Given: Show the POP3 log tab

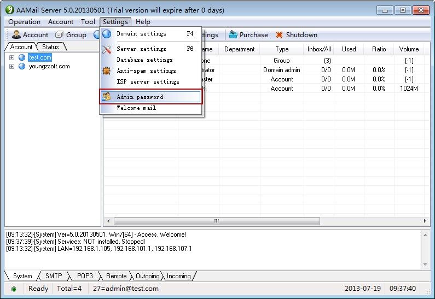Looking at the screenshot, I should [x=85, y=276].
